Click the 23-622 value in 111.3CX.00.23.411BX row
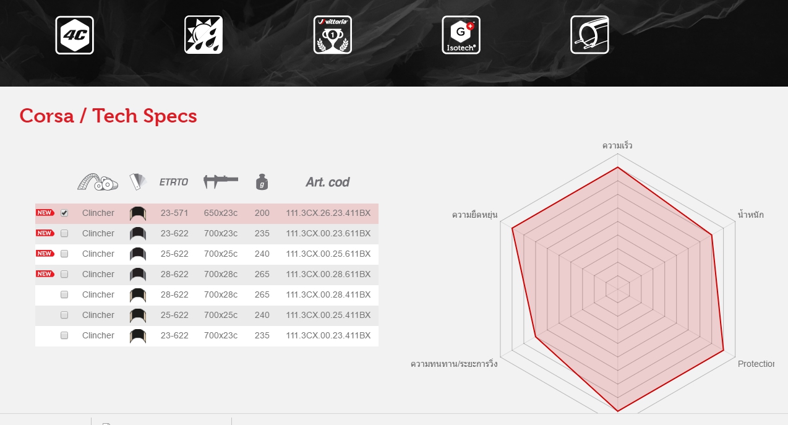788x425 pixels. 174,335
